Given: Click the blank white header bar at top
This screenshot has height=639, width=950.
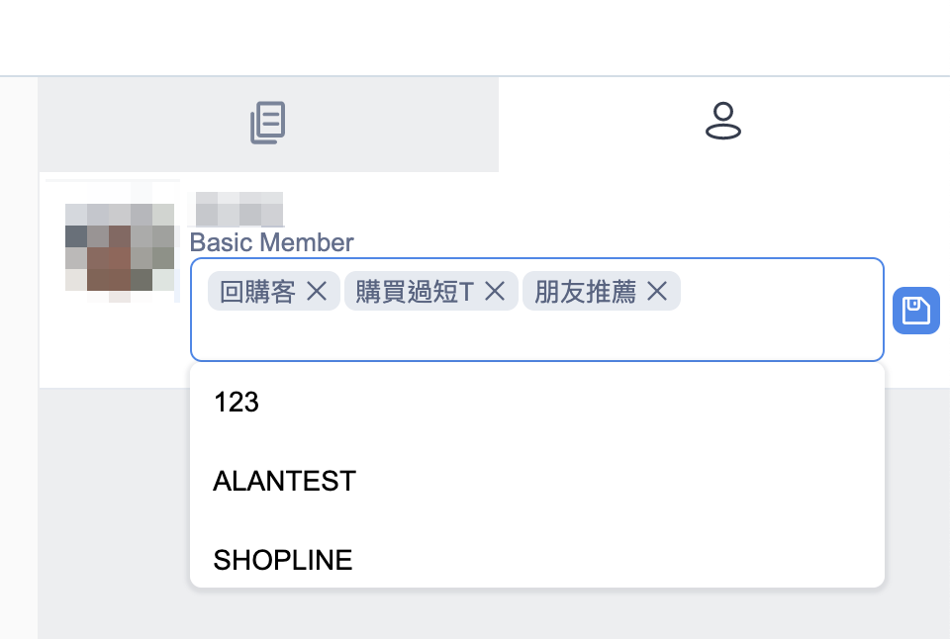Looking at the screenshot, I should point(475,38).
